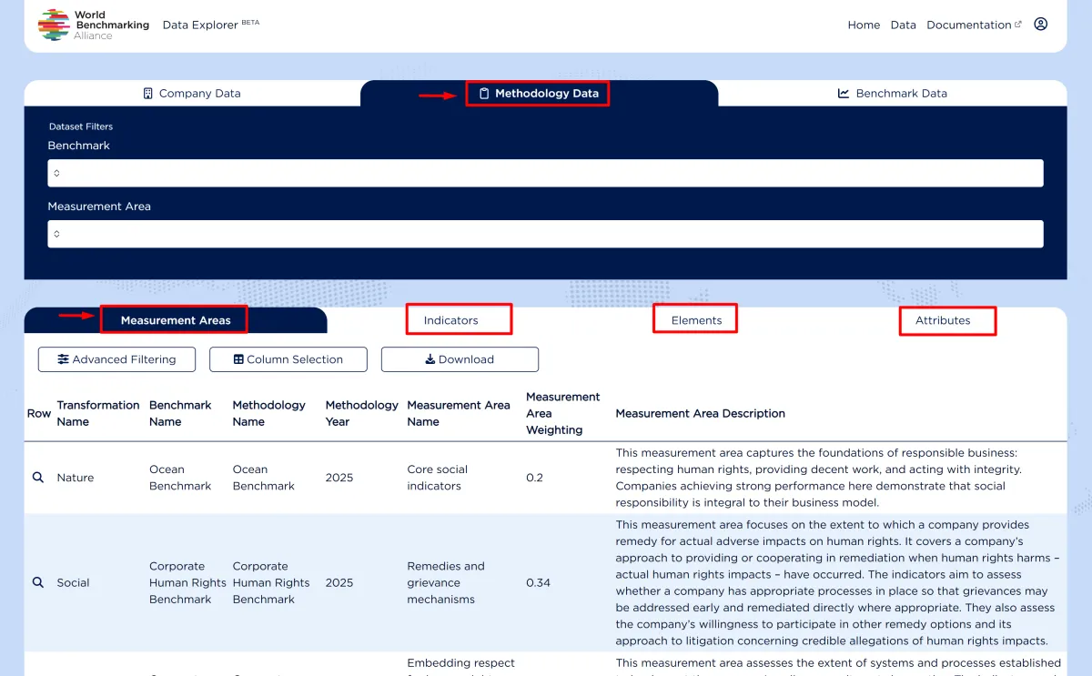1092x676 pixels.
Task: Open Advanced Filtering options
Action: 116,358
